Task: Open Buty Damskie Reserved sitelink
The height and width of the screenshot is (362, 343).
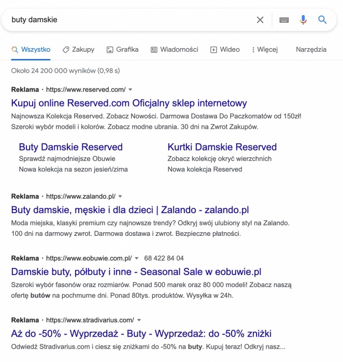Action: pos(71,147)
